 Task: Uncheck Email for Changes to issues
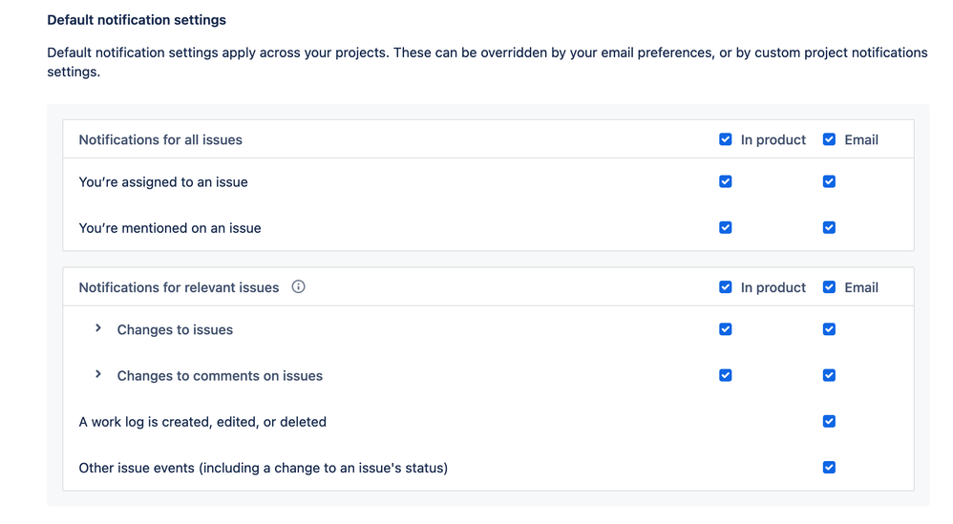point(829,329)
